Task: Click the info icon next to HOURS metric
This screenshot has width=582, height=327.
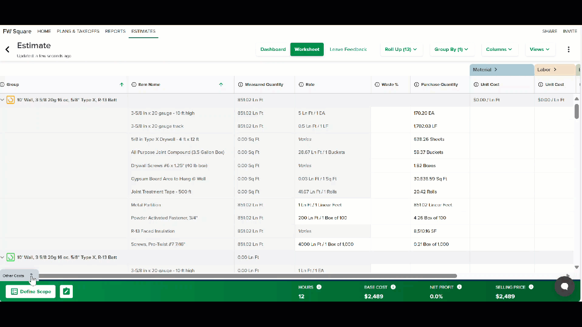Action: [319, 287]
